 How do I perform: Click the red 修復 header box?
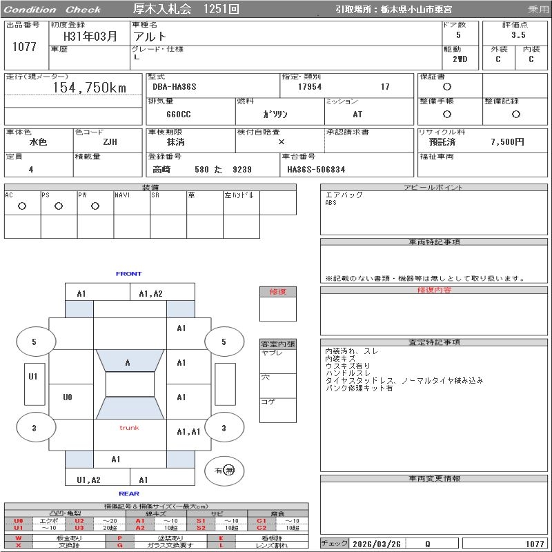coord(278,292)
